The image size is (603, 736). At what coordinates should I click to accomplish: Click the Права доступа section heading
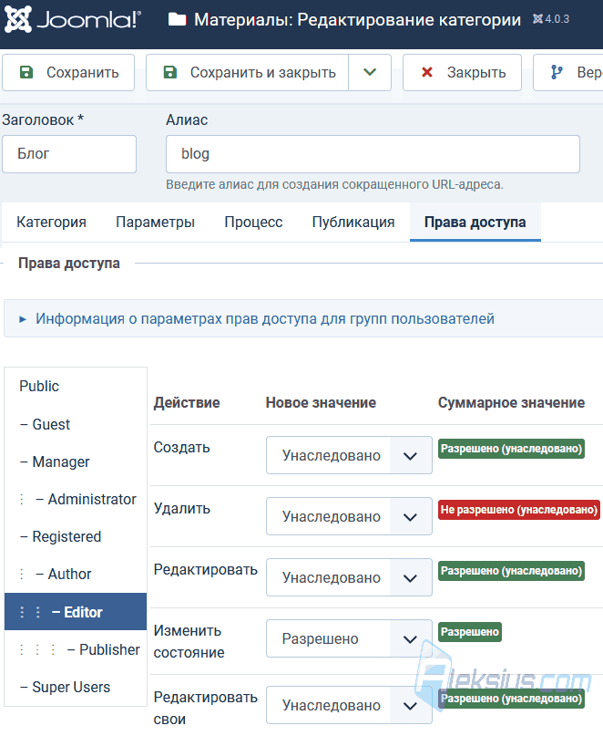(x=69, y=264)
